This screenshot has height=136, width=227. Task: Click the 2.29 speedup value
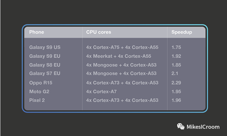tap(176, 83)
